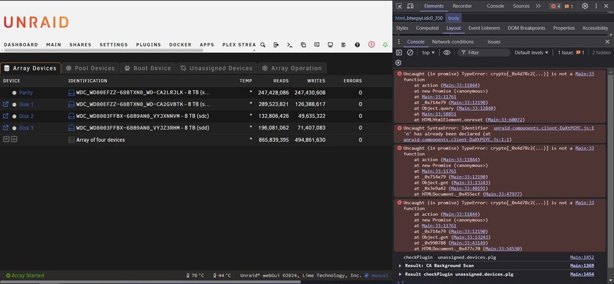Viewport: 614px width, 284px height.
Task: Switch to the Boot Device tab
Action: click(147, 68)
